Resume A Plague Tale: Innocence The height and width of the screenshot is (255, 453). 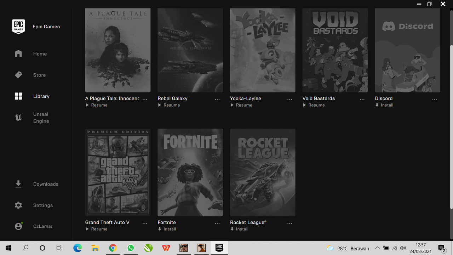[96, 105]
